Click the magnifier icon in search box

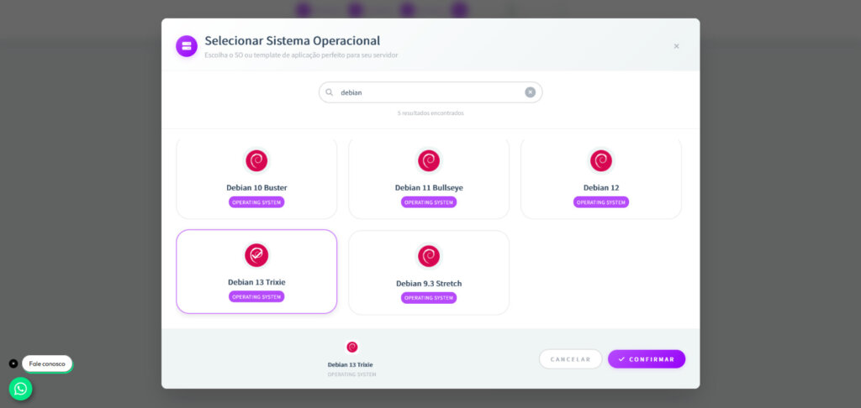click(330, 92)
